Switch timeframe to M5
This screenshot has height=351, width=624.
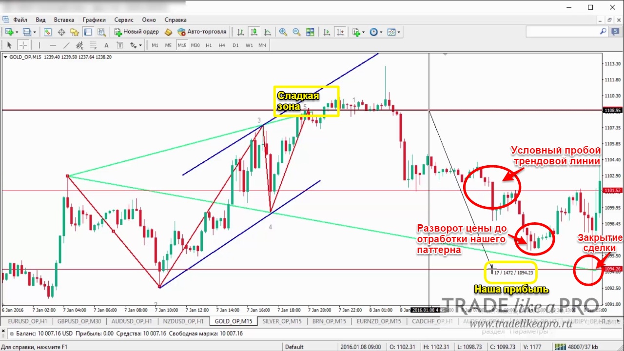(168, 45)
